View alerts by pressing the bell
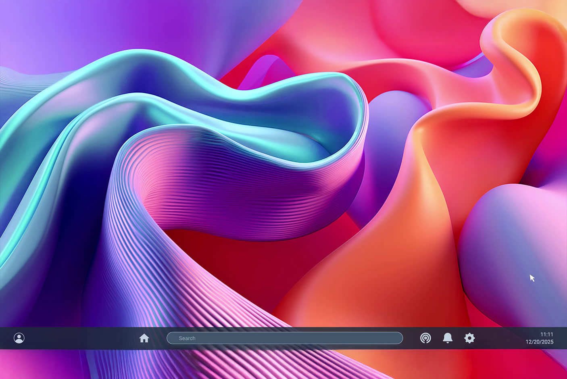The image size is (567, 379). tap(448, 338)
